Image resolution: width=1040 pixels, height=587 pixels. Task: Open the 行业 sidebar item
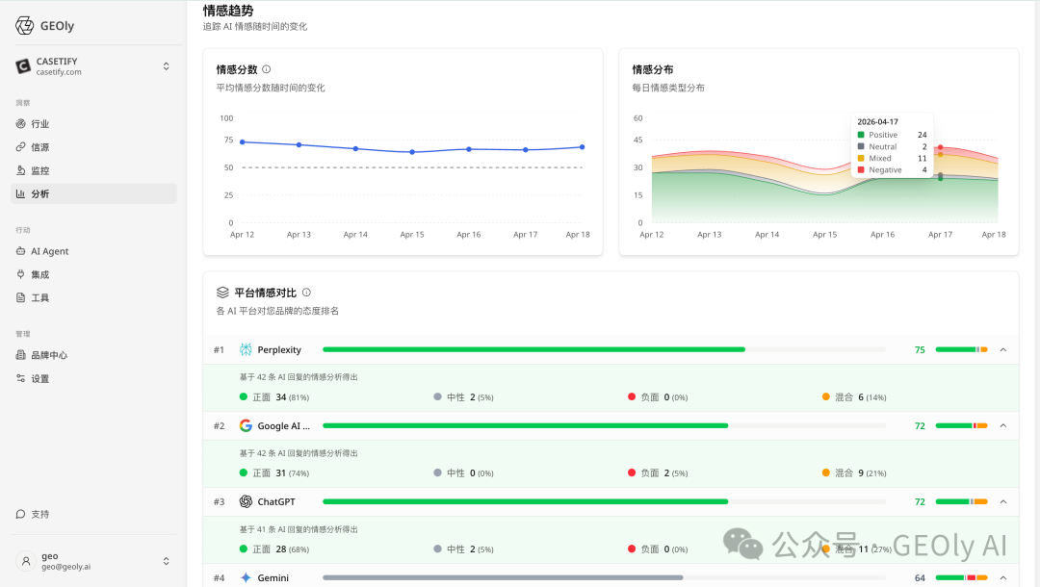[93, 124]
